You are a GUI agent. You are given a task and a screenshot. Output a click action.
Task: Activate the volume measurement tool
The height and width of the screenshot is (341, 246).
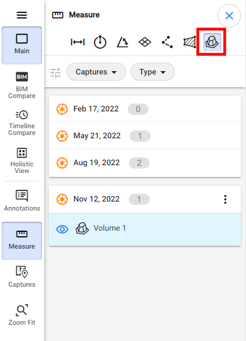(x=212, y=42)
